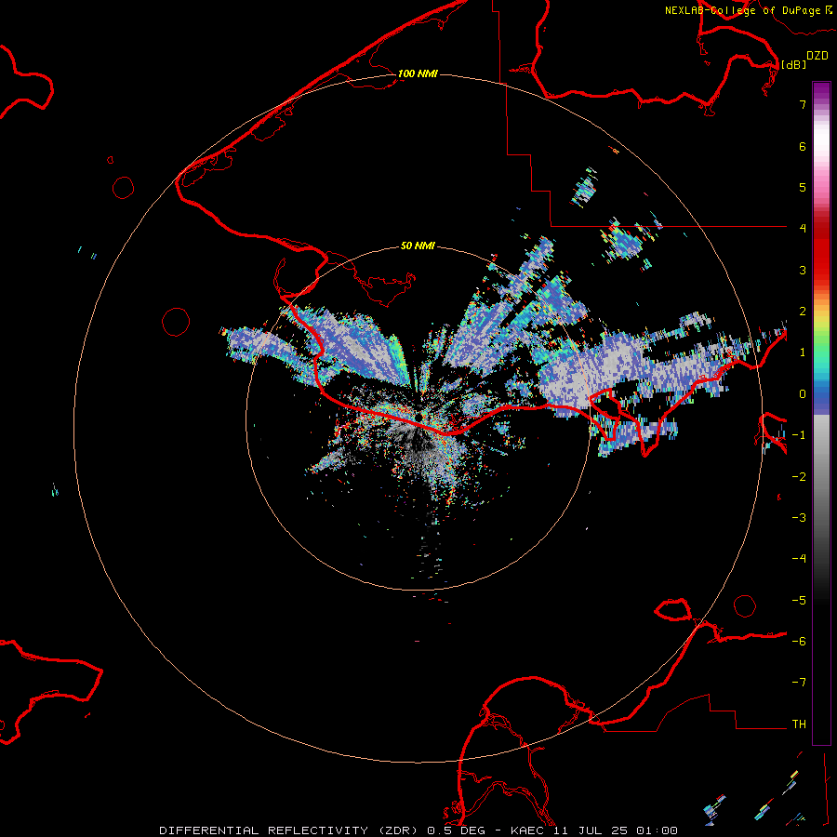Click the 5 value on the dB scale
The width and height of the screenshot is (837, 837).
[803, 187]
